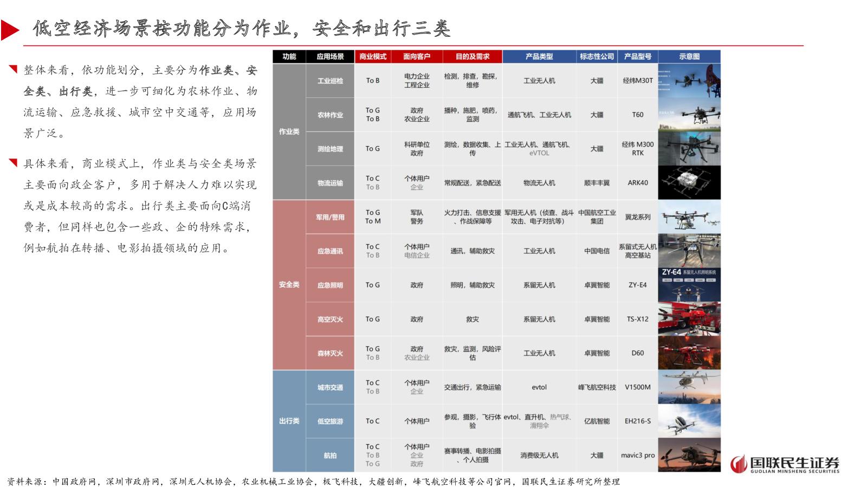Select the 作业类 category cell
Image resolution: width=867 pixels, height=487 pixels.
[x=289, y=131]
